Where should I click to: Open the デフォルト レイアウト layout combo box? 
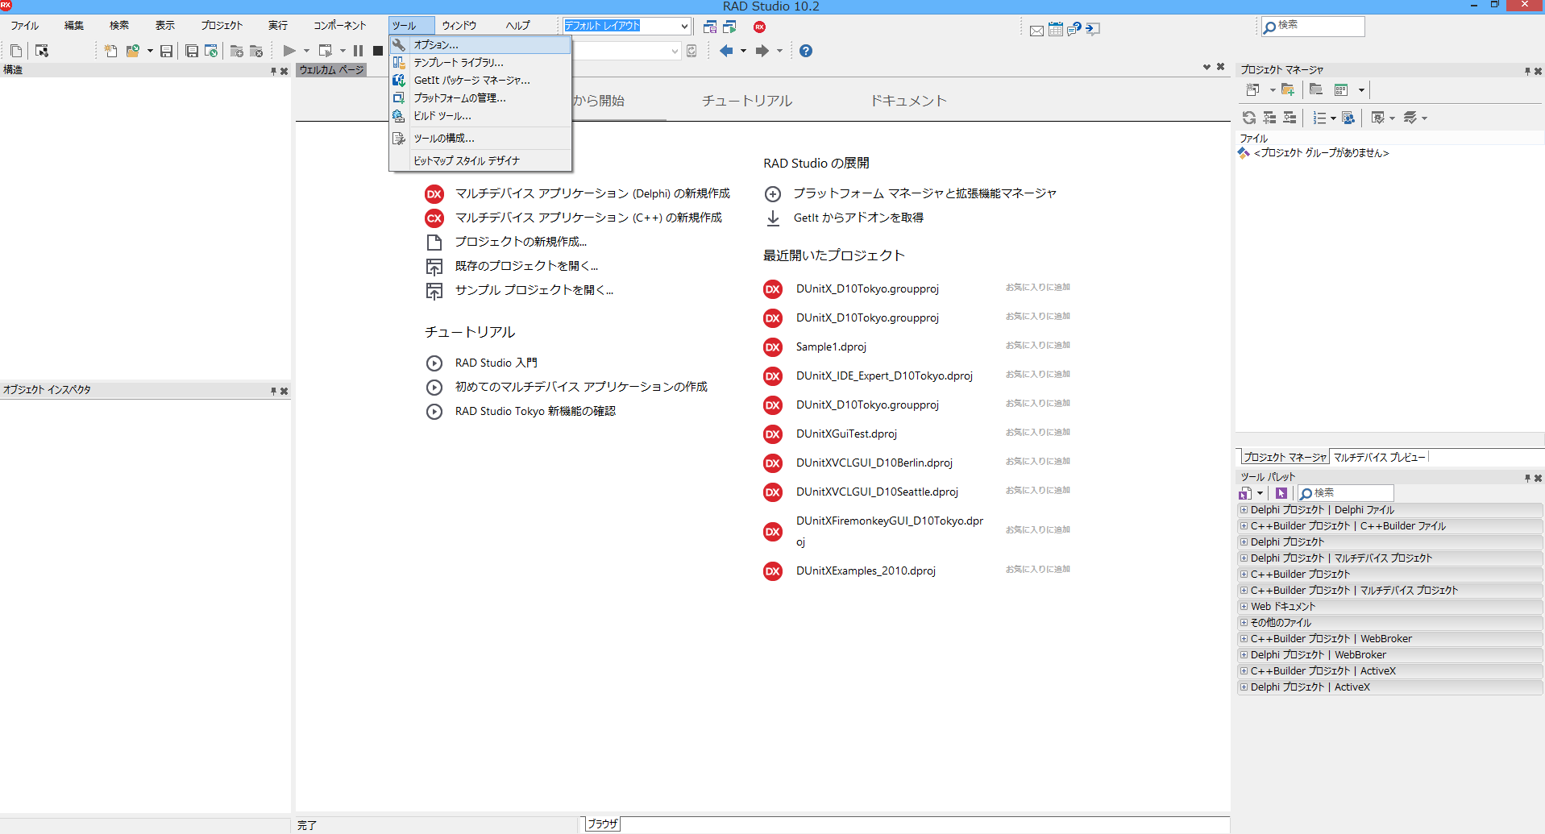click(x=627, y=26)
